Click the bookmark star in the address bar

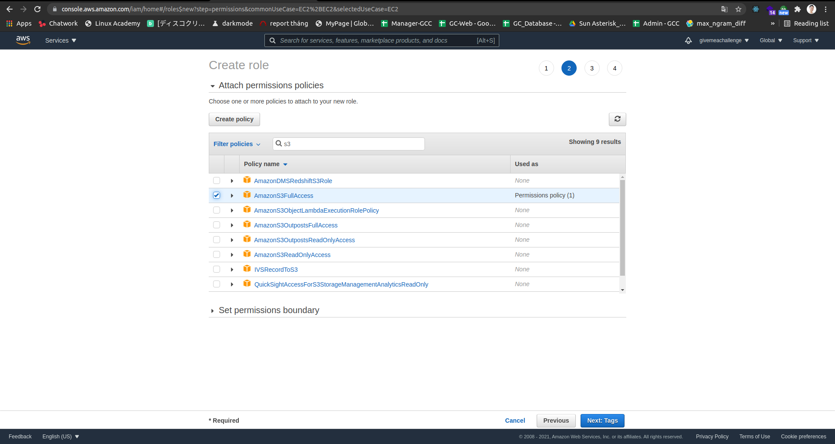(x=738, y=9)
